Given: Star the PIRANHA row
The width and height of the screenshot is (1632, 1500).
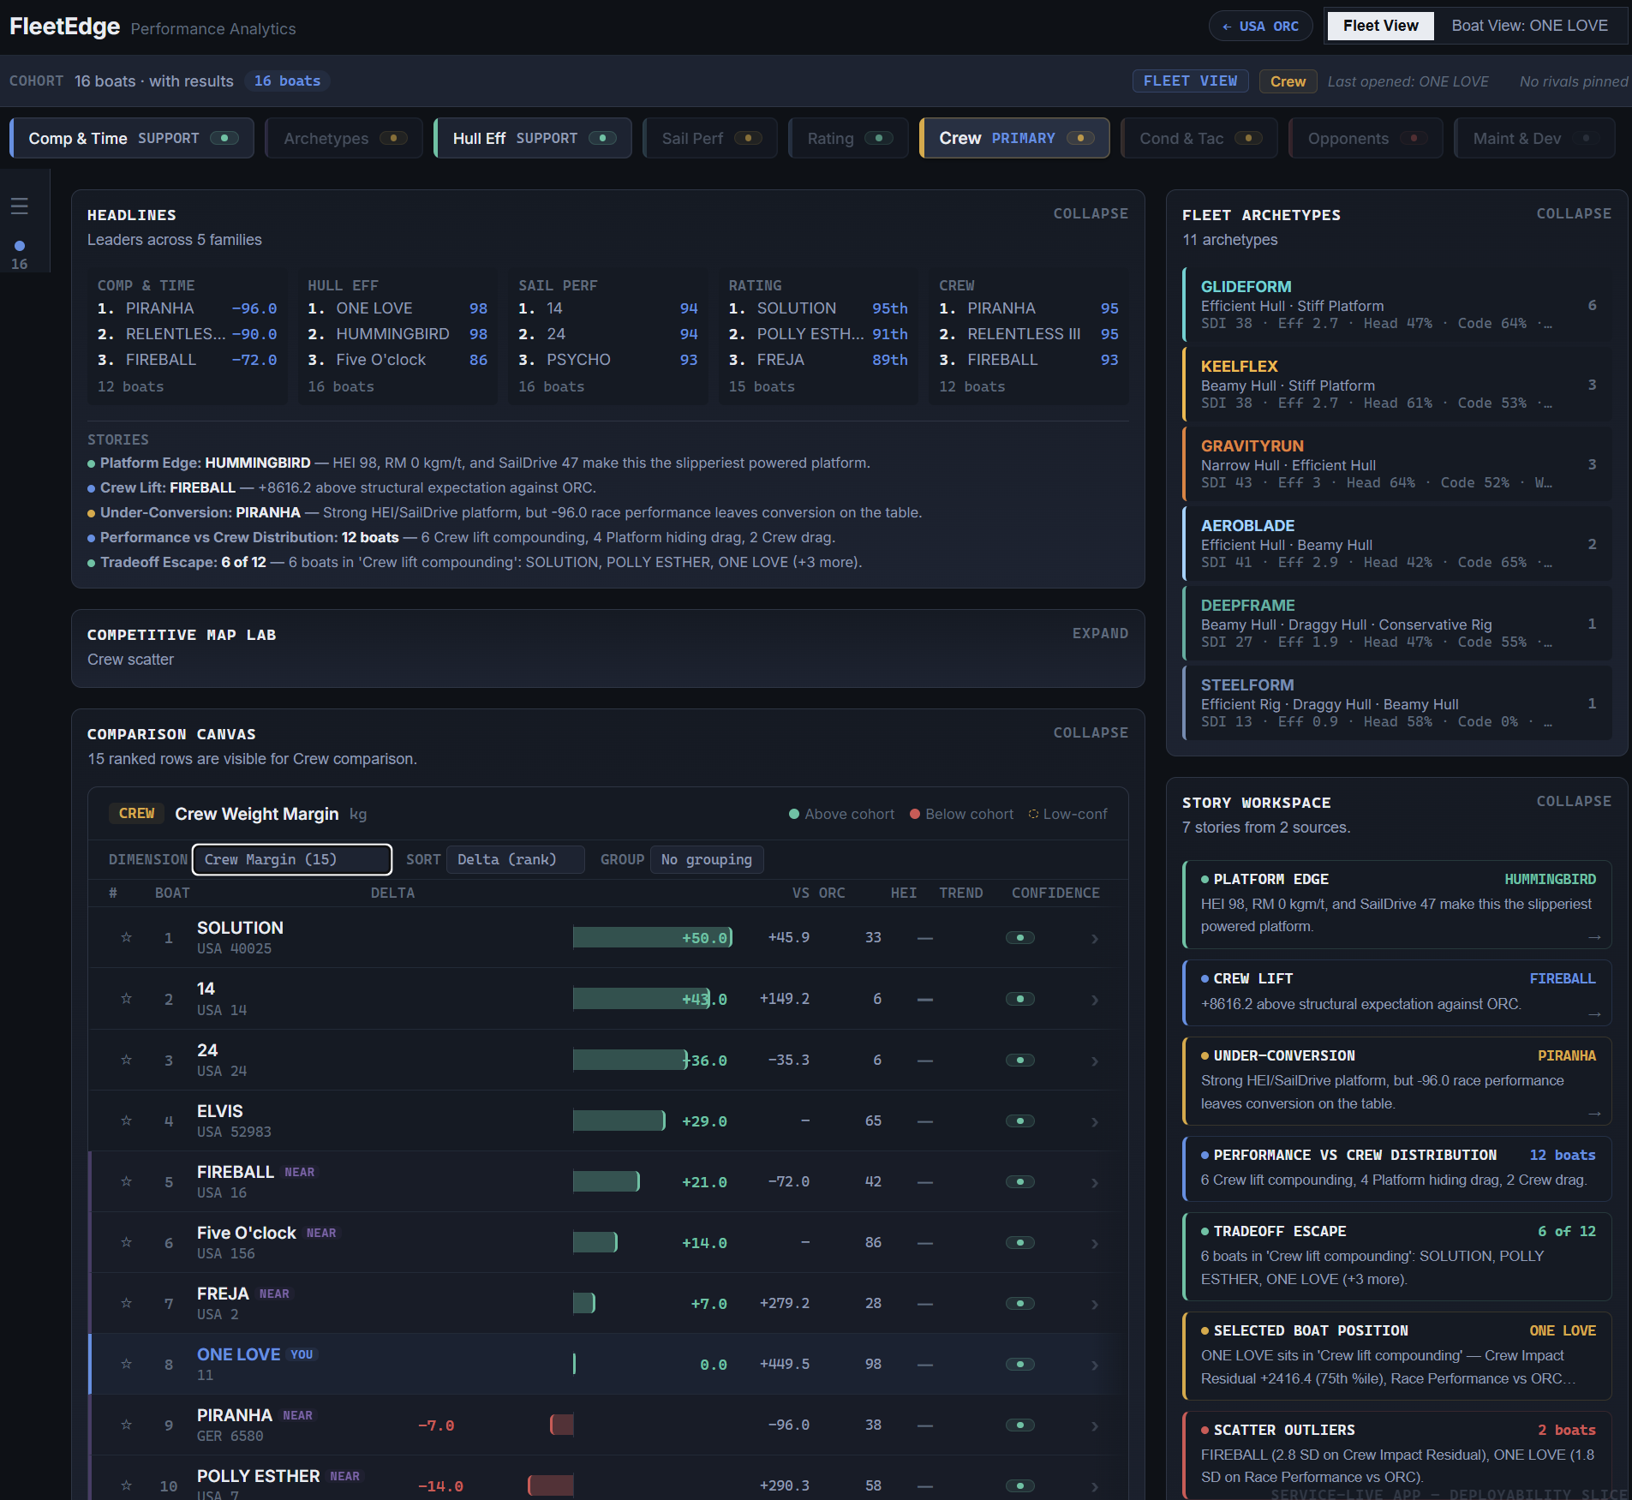Looking at the screenshot, I should tap(126, 1425).
